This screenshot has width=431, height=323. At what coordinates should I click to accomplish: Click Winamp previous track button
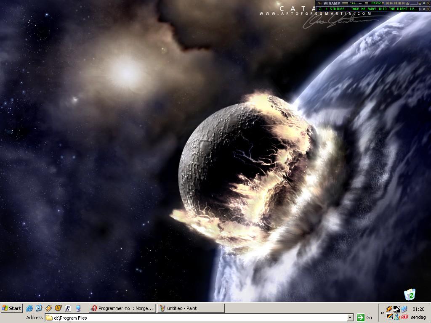387,3
